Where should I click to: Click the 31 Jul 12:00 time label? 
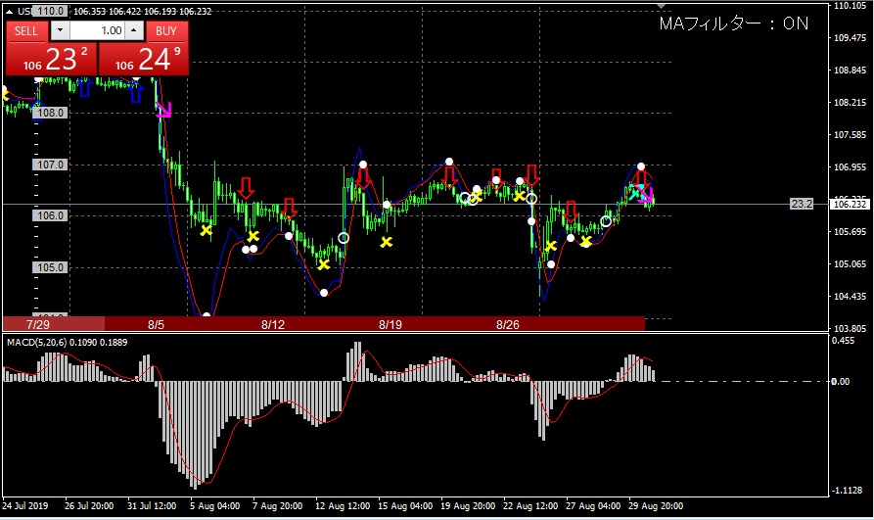point(152,506)
